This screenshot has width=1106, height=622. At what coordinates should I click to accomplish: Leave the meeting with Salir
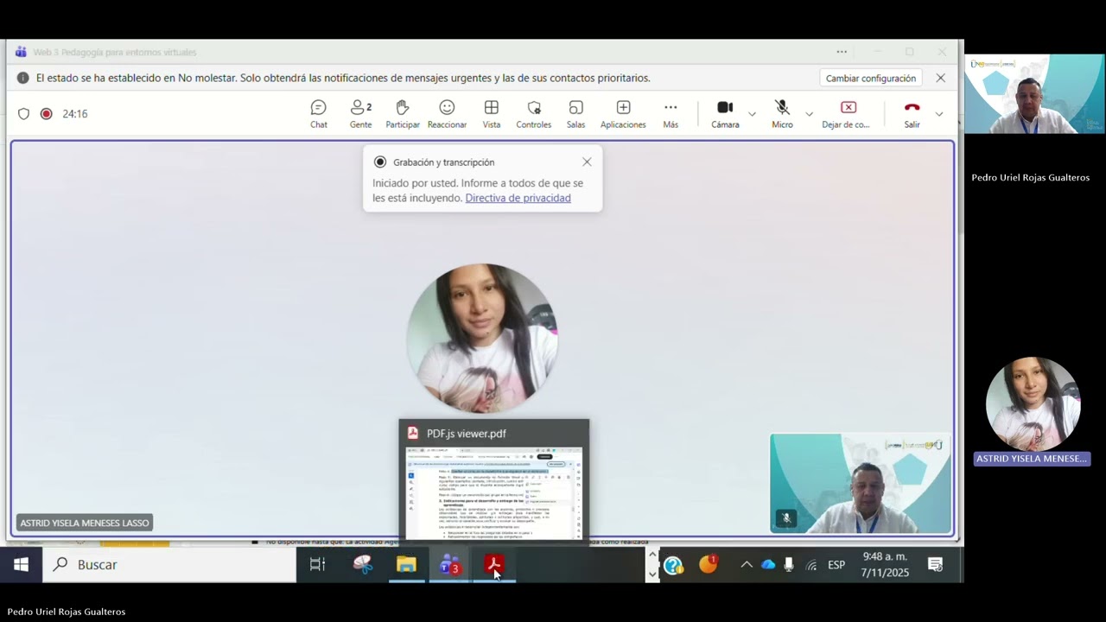(912, 114)
